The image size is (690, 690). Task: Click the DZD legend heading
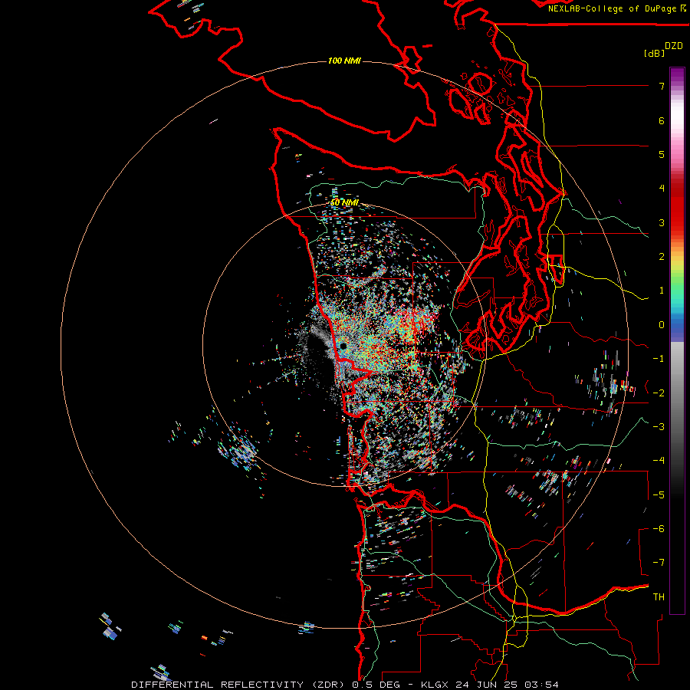pyautogui.click(x=674, y=46)
